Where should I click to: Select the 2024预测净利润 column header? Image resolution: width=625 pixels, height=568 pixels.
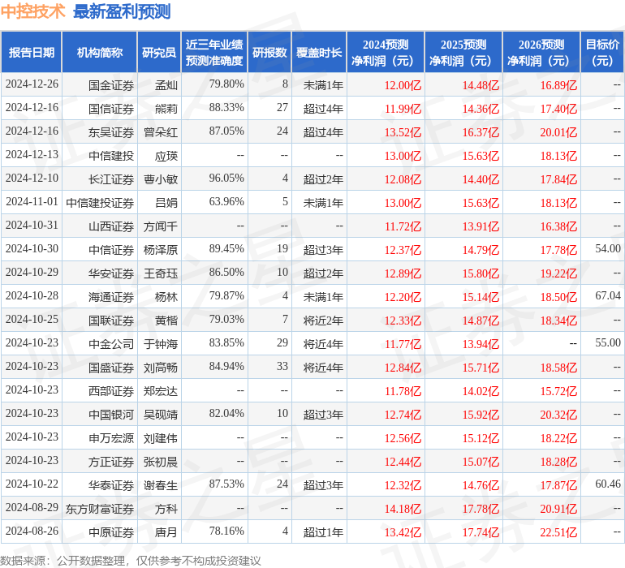pos(385,53)
